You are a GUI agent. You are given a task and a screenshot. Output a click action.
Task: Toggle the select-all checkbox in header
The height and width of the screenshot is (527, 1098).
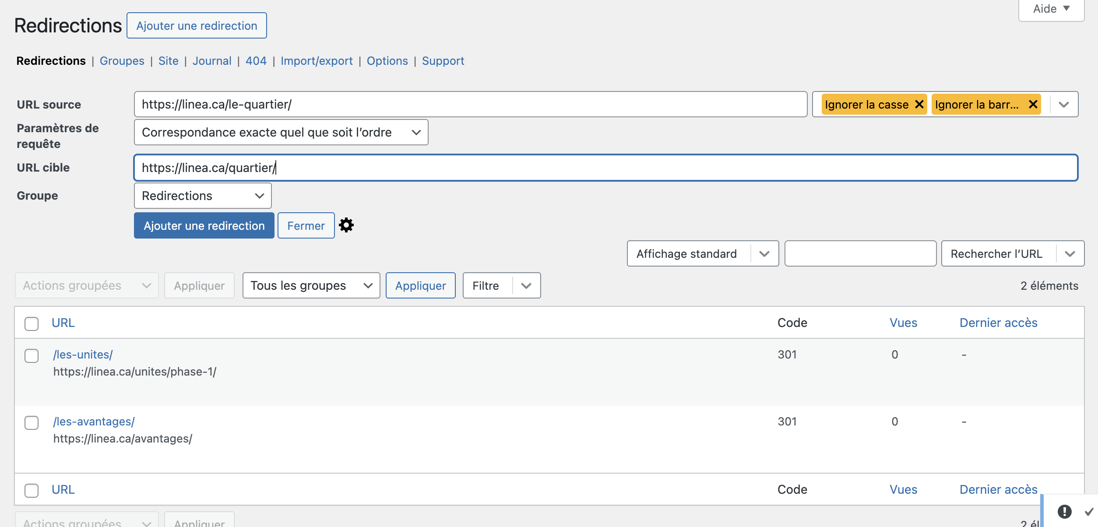[x=32, y=324]
